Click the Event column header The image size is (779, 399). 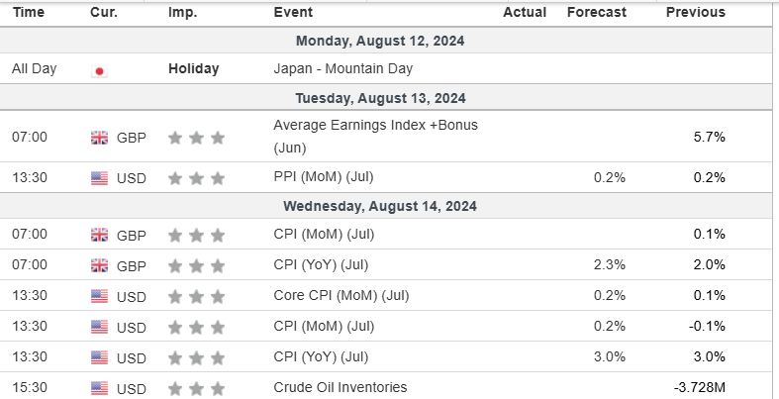(x=293, y=13)
